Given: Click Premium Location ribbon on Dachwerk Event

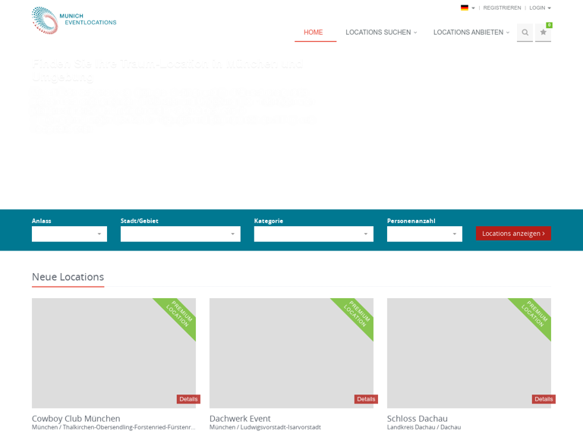Looking at the screenshot, I should click(357, 315).
